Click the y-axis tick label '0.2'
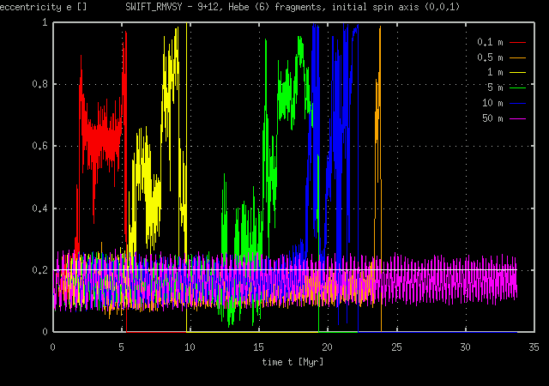 39,270
